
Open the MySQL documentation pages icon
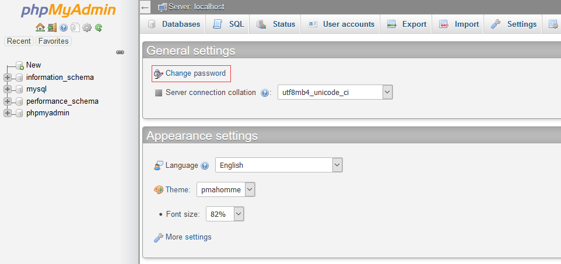tap(75, 27)
